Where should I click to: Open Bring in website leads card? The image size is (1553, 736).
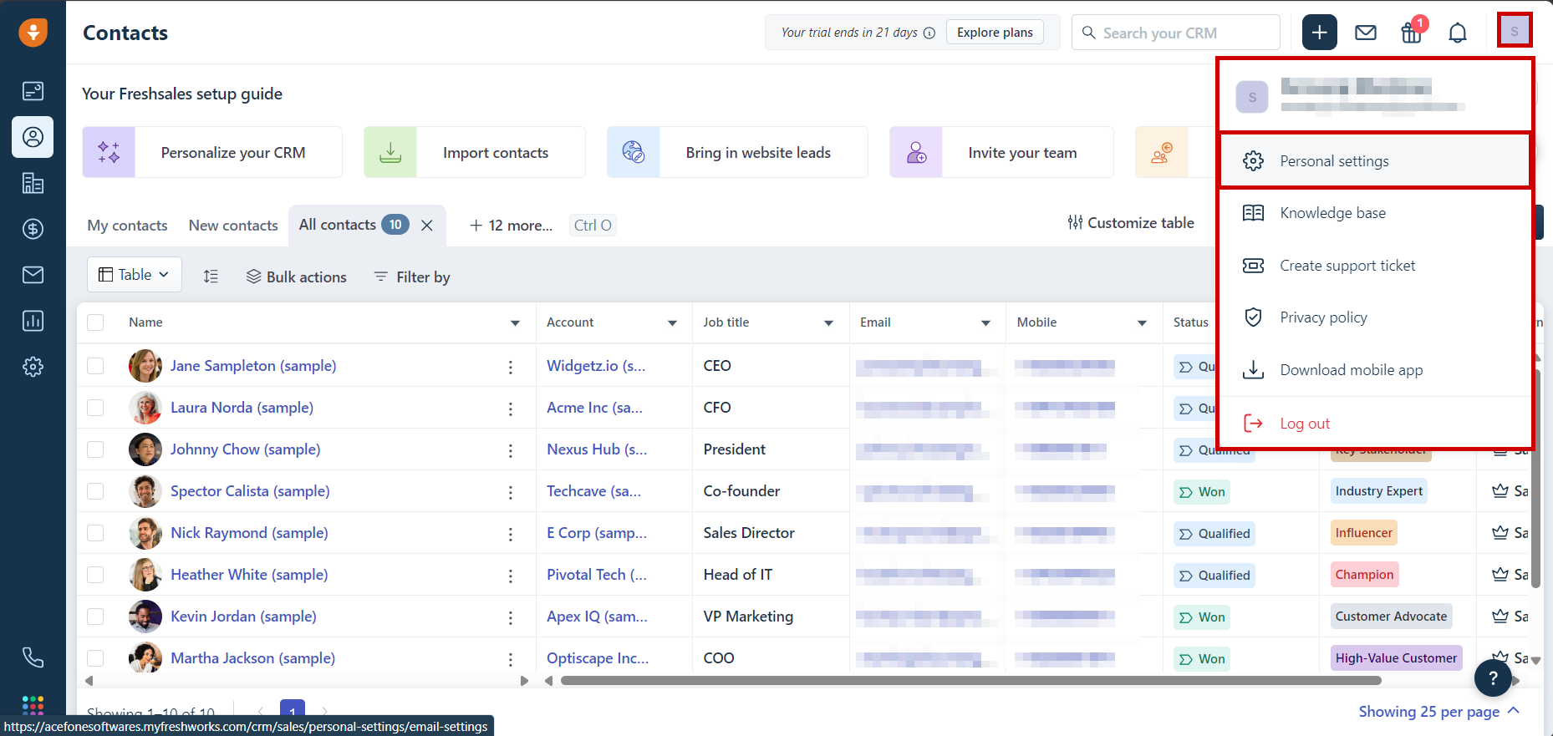[737, 152]
